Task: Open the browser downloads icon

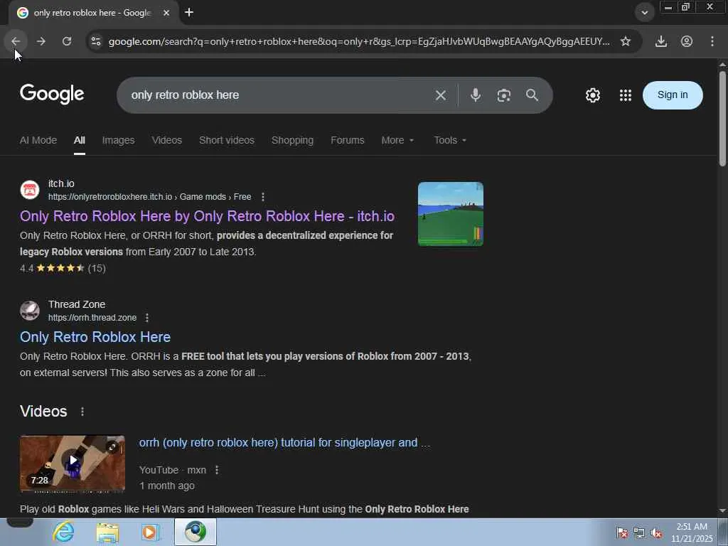Action: coord(661,41)
